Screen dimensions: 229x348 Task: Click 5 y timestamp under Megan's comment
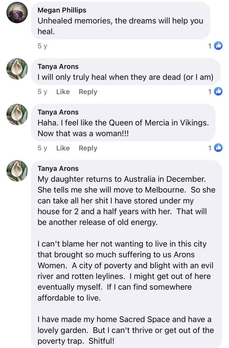(x=42, y=46)
